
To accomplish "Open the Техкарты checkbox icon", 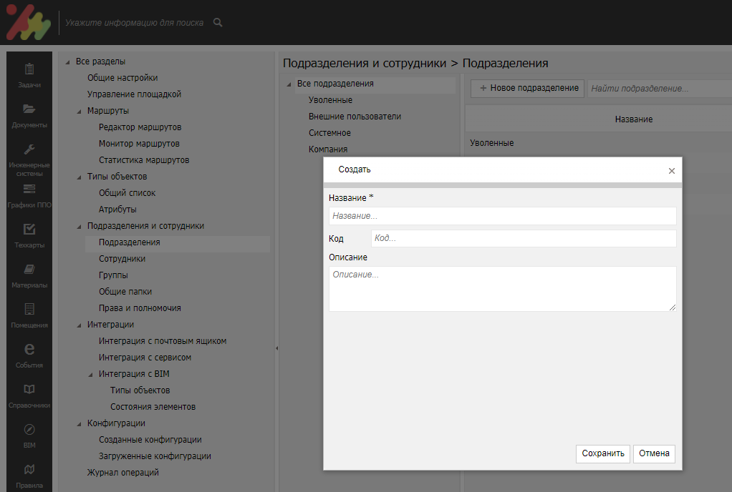I will pos(29,229).
